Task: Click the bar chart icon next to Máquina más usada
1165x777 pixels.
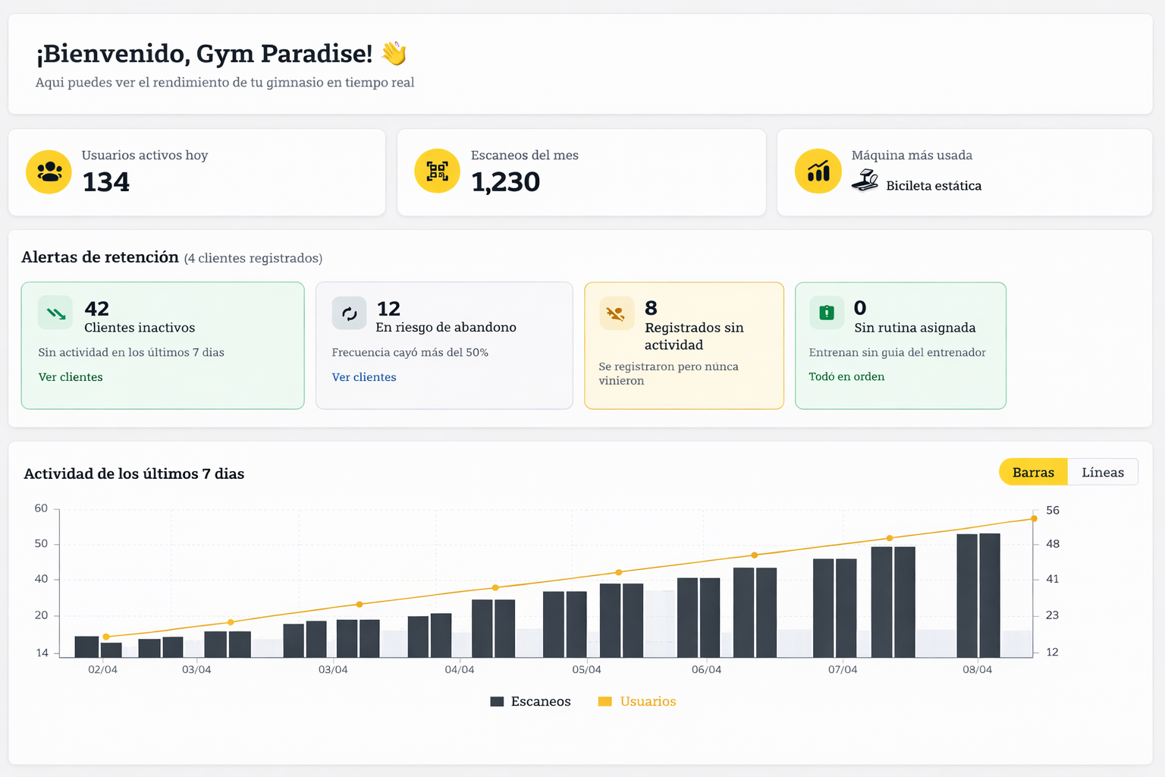Action: tap(818, 171)
